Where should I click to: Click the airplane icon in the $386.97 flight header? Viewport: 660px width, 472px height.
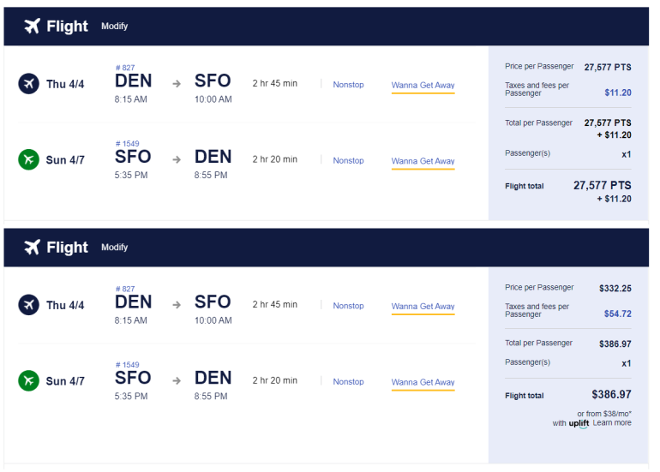click(x=33, y=248)
